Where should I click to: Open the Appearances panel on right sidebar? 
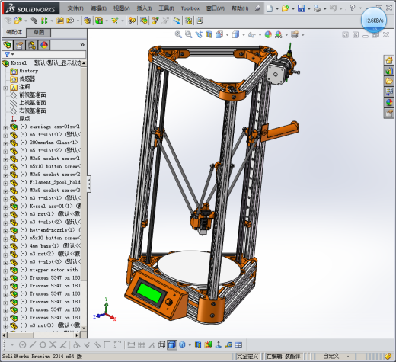click(389, 102)
